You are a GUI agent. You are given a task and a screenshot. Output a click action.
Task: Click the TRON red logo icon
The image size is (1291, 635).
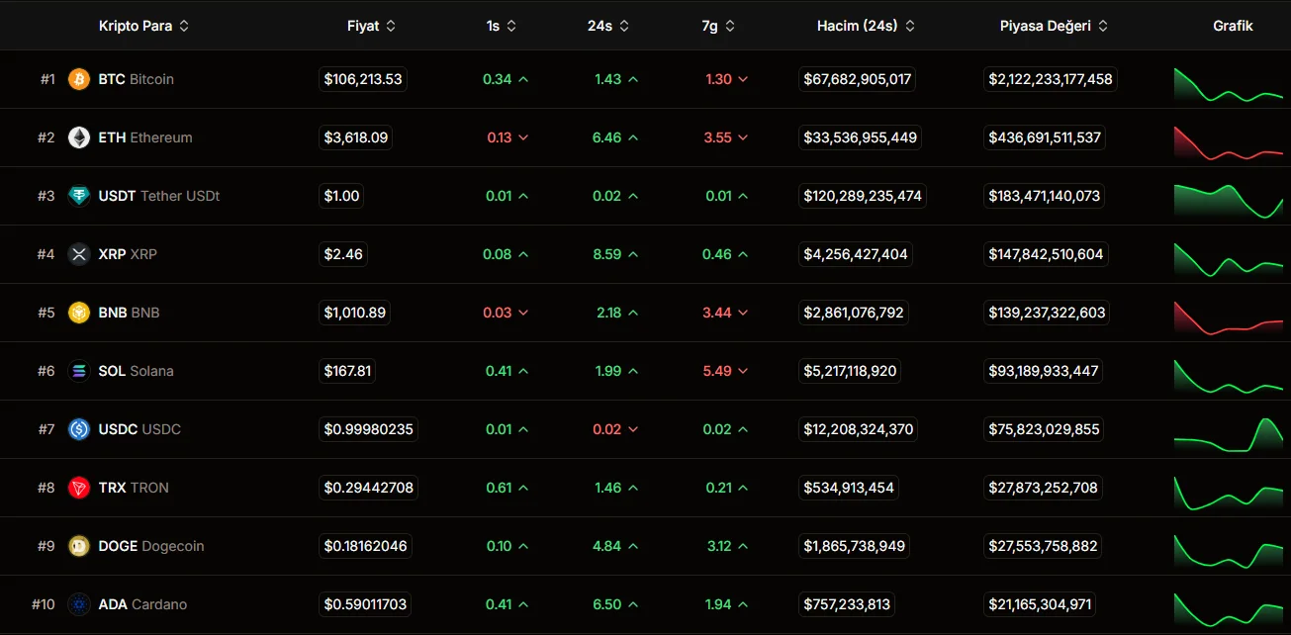tap(79, 488)
